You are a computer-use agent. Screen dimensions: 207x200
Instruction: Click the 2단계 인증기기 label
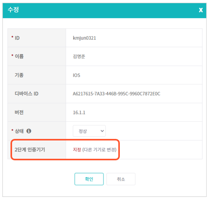click(30, 149)
